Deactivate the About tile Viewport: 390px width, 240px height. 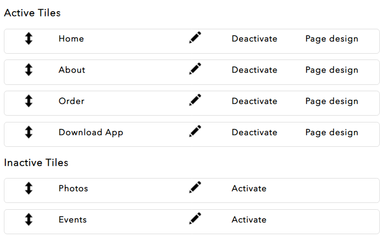254,70
